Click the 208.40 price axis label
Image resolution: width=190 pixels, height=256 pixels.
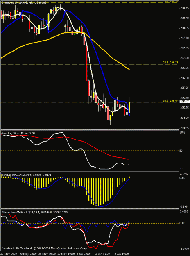click(184, 18)
